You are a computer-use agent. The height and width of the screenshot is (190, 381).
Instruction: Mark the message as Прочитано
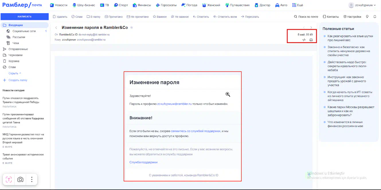click(x=114, y=17)
